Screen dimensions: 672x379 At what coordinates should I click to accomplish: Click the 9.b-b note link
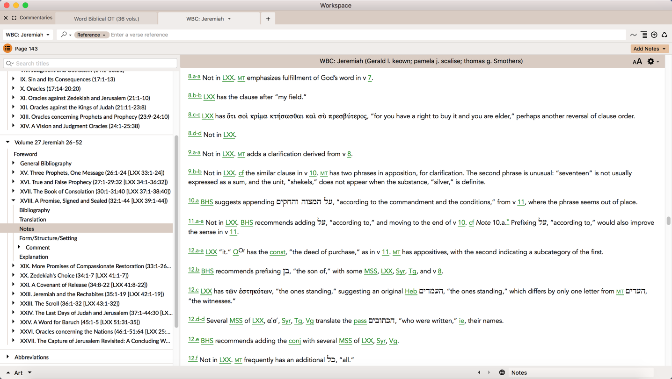pyautogui.click(x=195, y=172)
